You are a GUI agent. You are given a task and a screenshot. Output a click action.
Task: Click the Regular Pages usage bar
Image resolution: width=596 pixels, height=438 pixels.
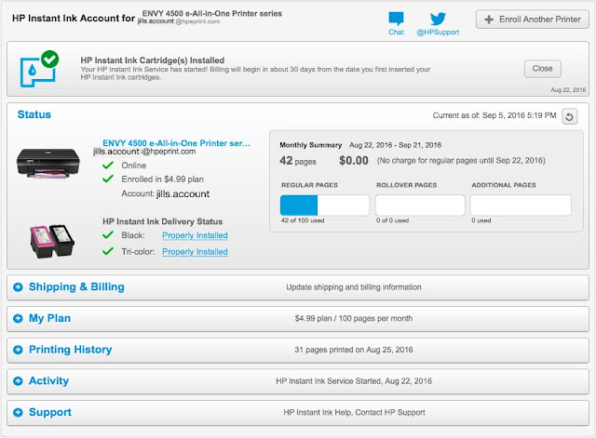pos(325,206)
